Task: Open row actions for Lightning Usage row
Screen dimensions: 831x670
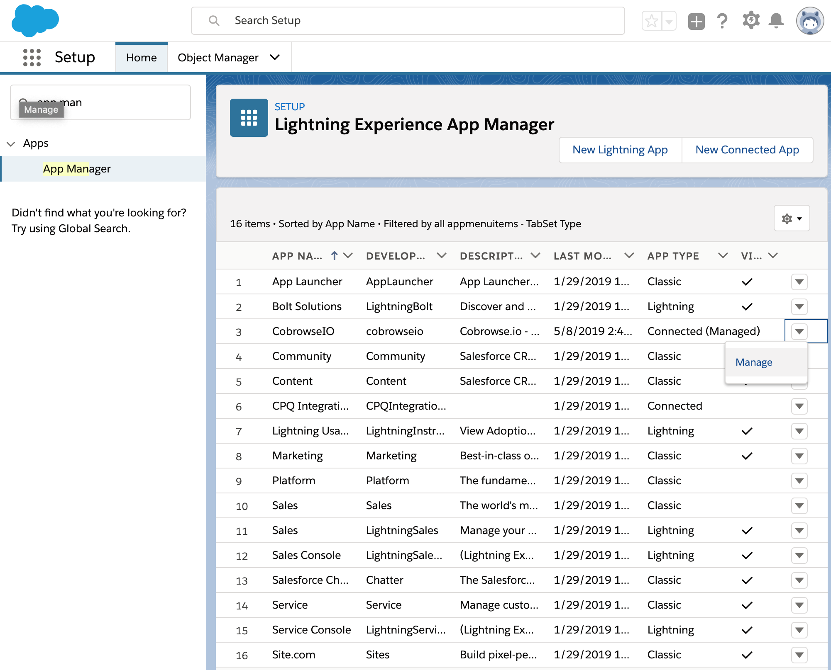Action: tap(799, 431)
